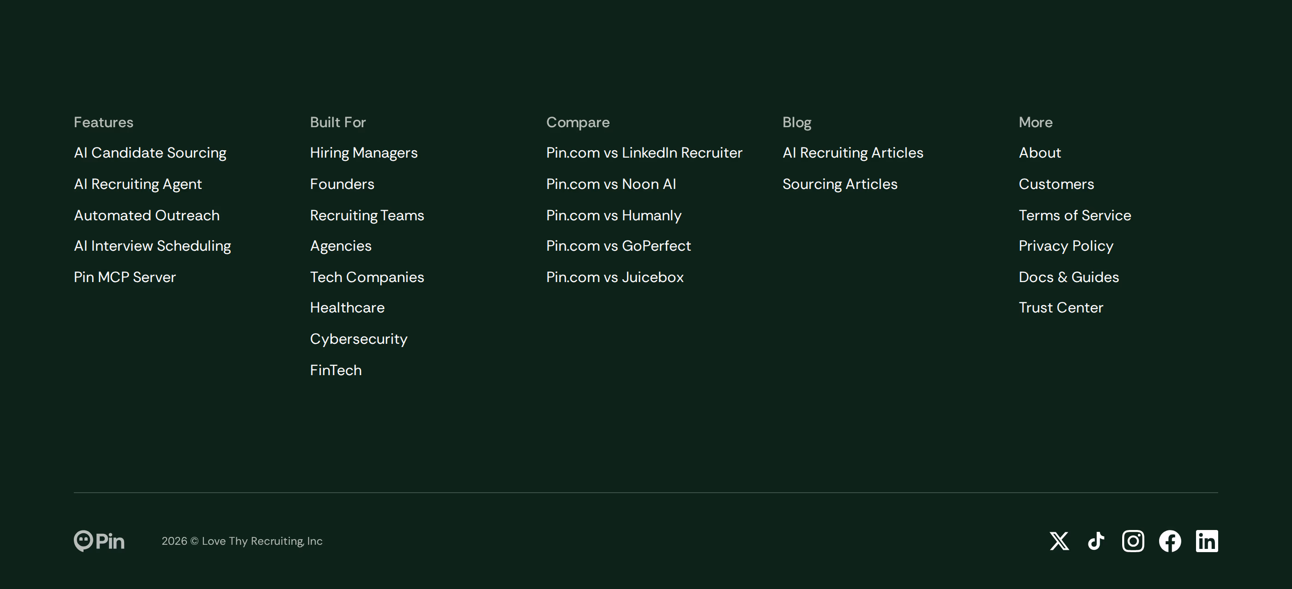
Task: Open Pin.com vs Juicebox comparison
Action: click(x=615, y=277)
